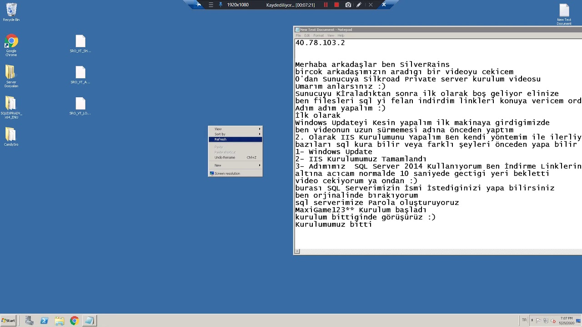The width and height of the screenshot is (582, 327).
Task: Open Windows Explorer from the taskbar
Action: 59,321
